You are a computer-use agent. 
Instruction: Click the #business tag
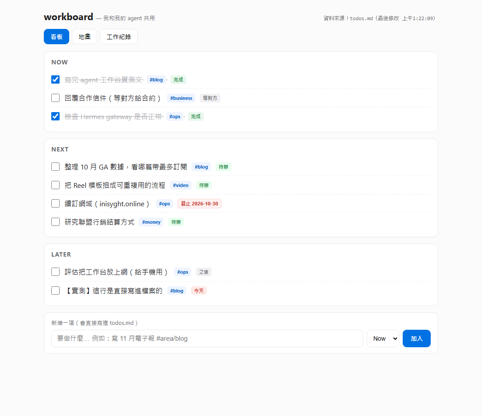(x=181, y=99)
